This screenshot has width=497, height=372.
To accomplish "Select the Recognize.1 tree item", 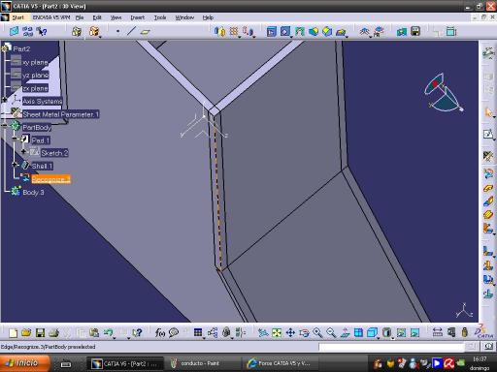I will pyautogui.click(x=50, y=179).
